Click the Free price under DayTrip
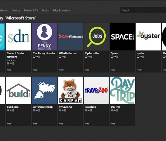 tap(113, 124)
